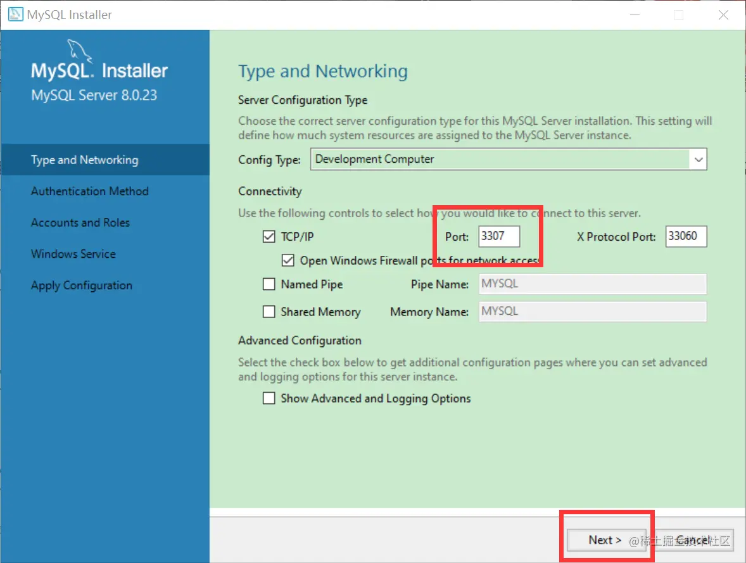Check Show Advanced and Logging Options
Screen dimensions: 746x563
pos(269,398)
